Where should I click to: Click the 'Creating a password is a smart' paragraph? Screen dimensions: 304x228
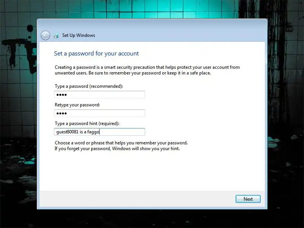coord(147,70)
